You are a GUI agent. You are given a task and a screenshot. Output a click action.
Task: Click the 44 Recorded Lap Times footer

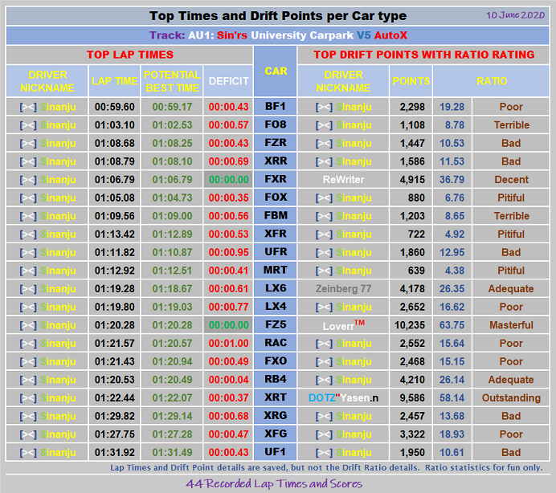(x=274, y=484)
